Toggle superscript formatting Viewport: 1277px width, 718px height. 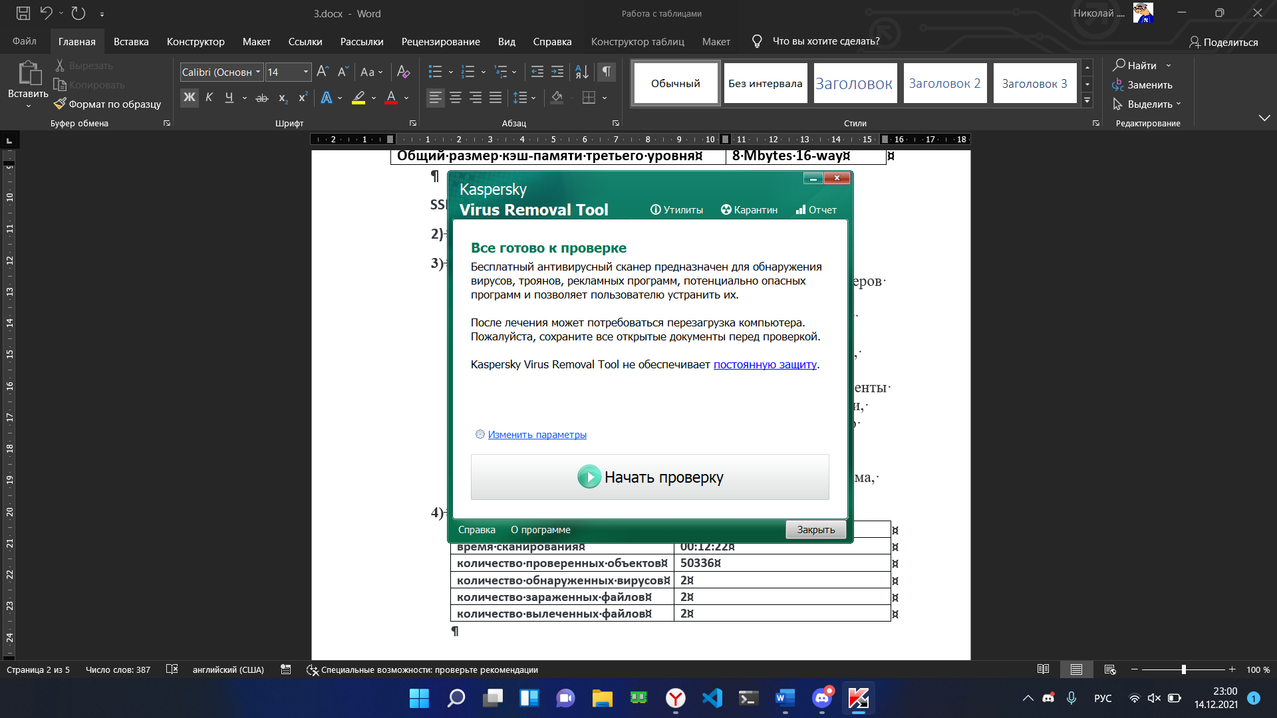(303, 98)
